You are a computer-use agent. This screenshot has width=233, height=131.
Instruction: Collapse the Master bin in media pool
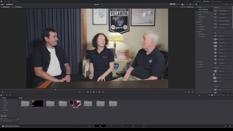1,98
